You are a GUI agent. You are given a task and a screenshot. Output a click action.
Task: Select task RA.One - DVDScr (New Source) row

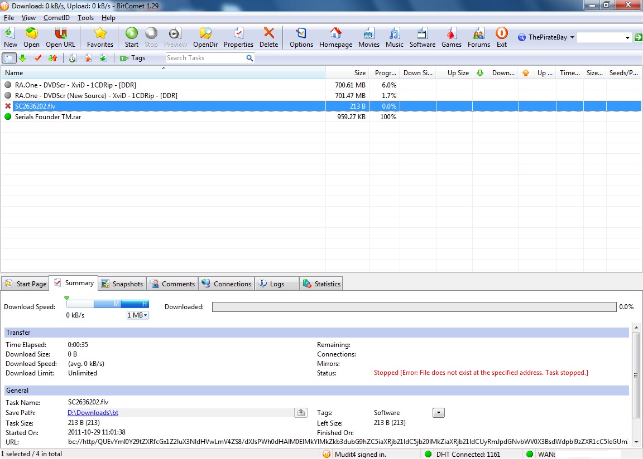[x=321, y=96]
